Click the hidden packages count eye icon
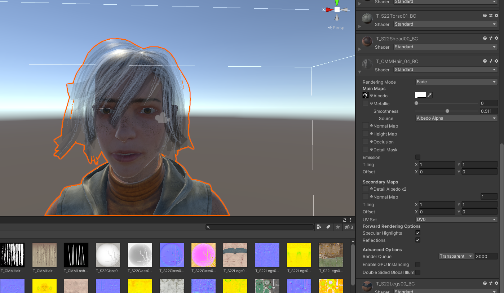504x293 pixels. 347,227
